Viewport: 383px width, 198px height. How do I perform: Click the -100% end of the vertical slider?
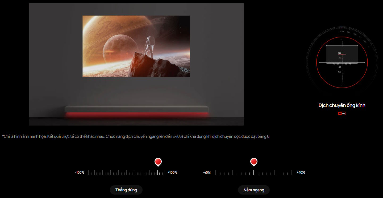(80, 173)
